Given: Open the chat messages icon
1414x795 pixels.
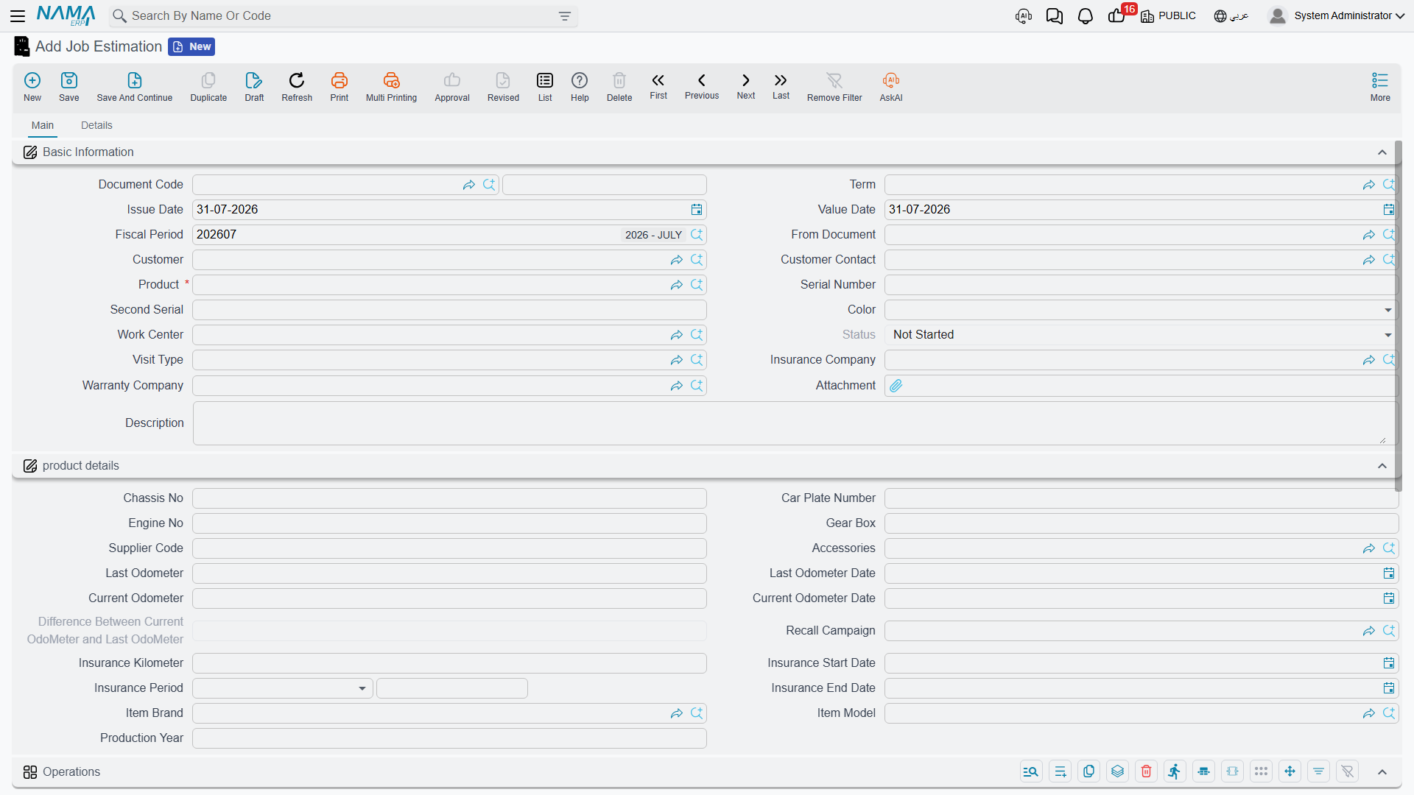Looking at the screenshot, I should (x=1055, y=16).
